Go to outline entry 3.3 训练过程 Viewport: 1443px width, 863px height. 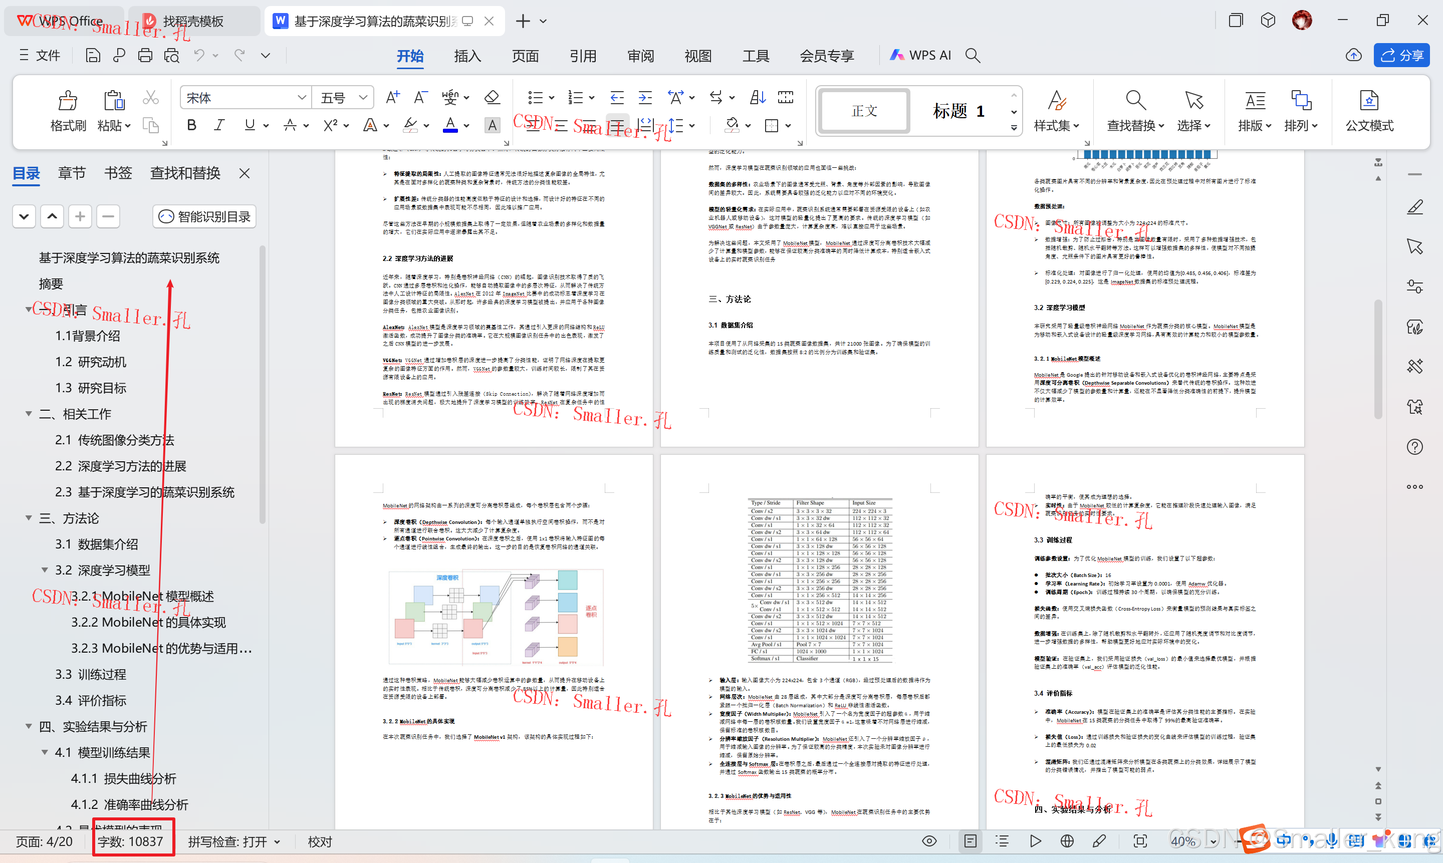tap(91, 675)
